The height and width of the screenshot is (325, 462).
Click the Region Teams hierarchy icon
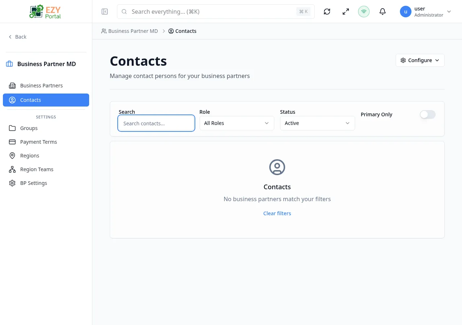tap(12, 169)
